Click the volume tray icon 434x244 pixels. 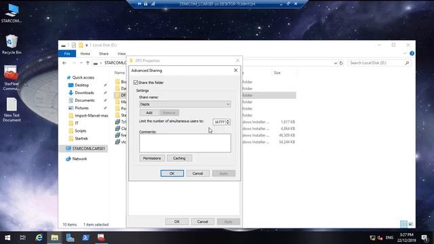[x=380, y=238]
